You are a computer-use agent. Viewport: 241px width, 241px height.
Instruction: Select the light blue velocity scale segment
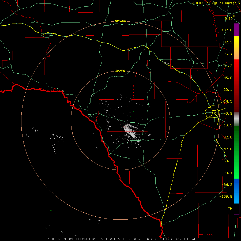click(236, 197)
